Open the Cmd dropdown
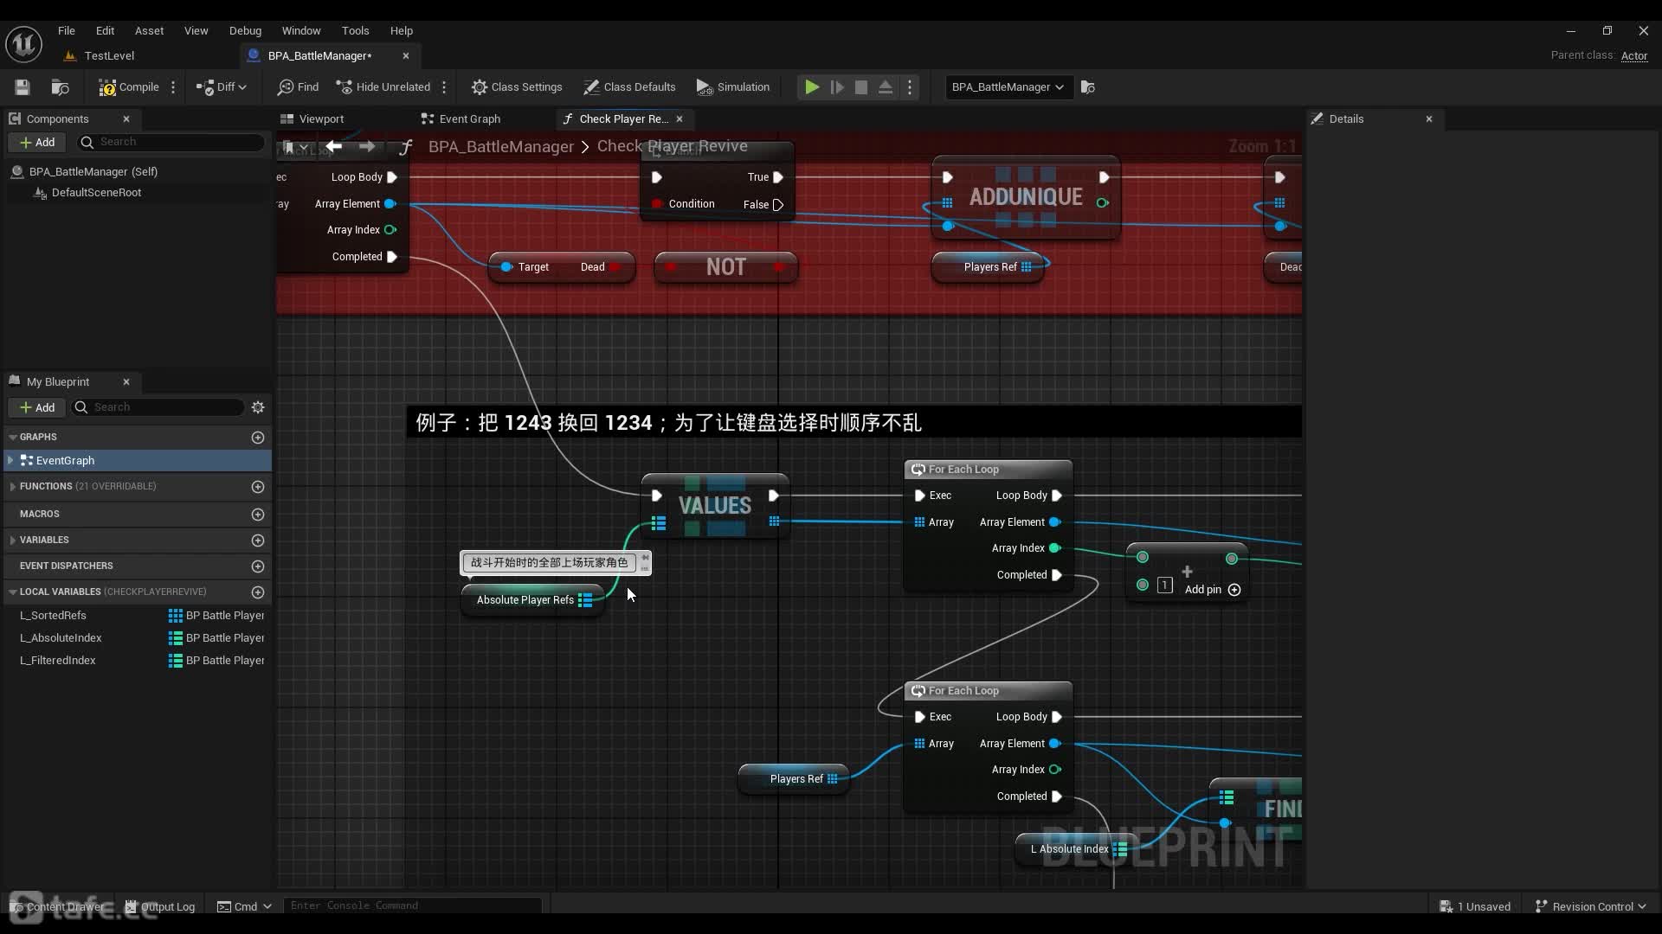Screen dimensions: 1662x934 click(x=244, y=906)
